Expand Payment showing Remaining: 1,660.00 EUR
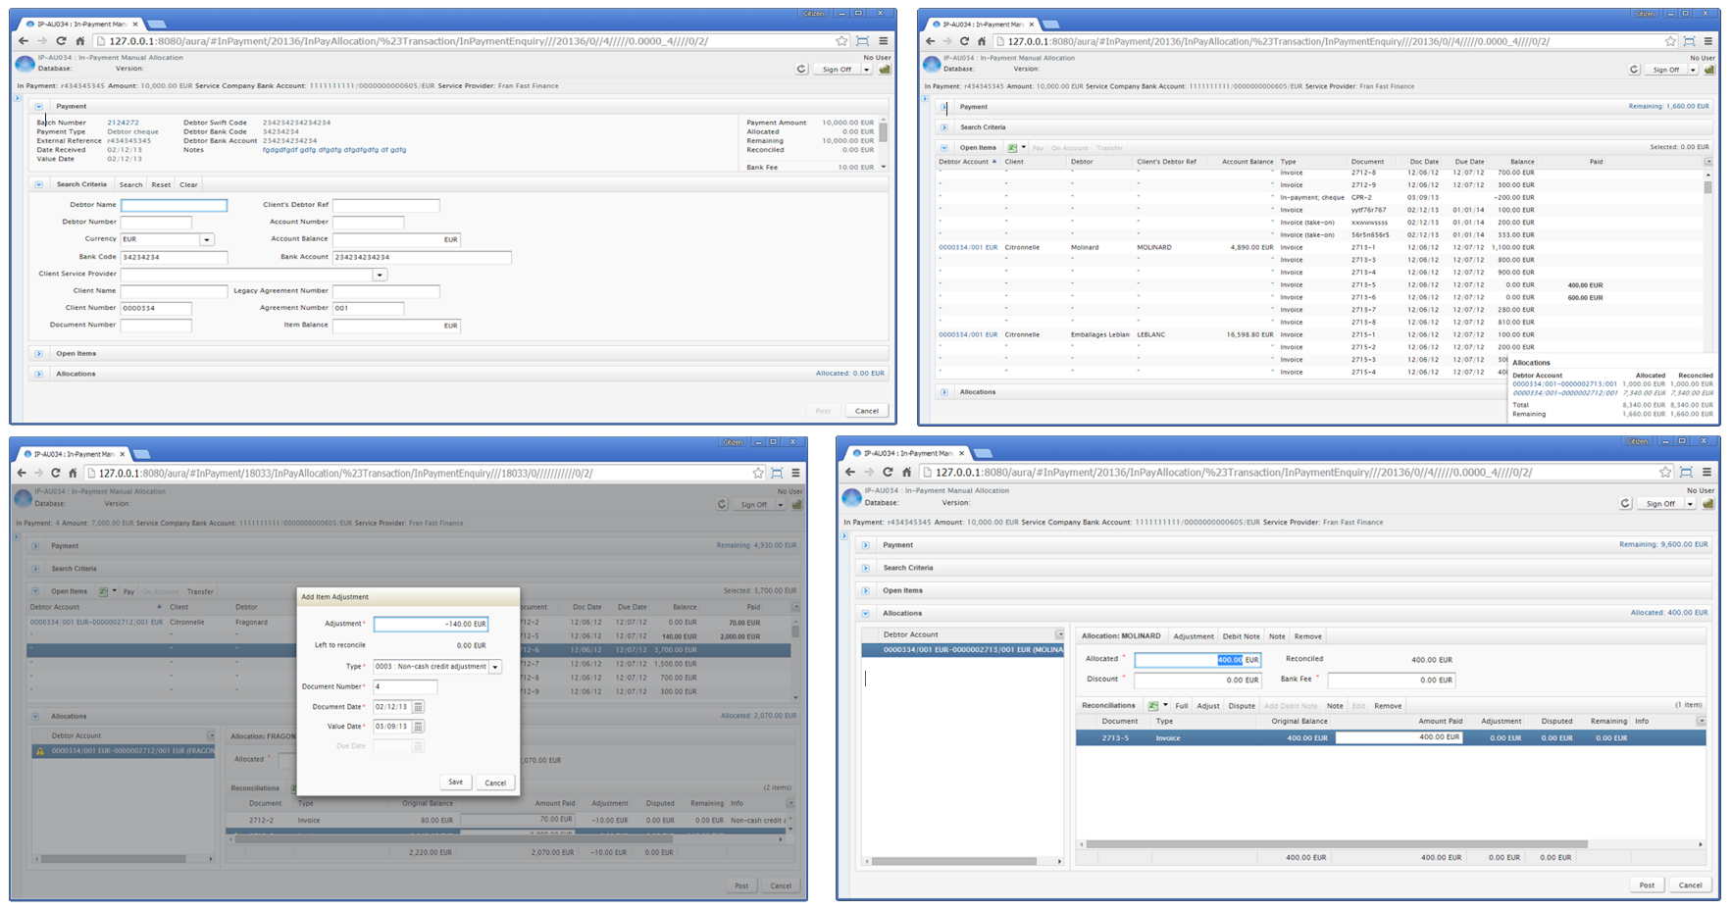The image size is (1731, 909). click(x=943, y=107)
